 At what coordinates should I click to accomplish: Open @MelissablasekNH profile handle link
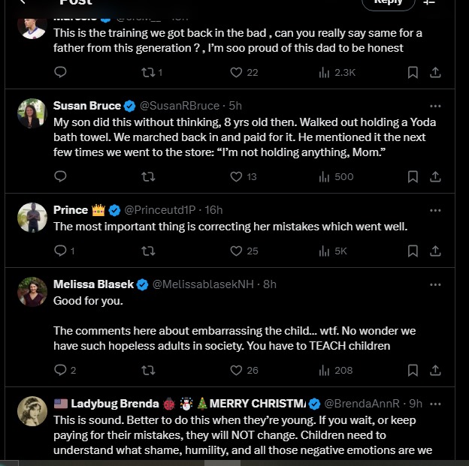tap(204, 284)
